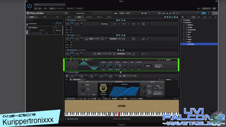Show LAYER row modulation icon
Image resolution: width=226 pixels, height=127 pixels.
(x=124, y=35)
